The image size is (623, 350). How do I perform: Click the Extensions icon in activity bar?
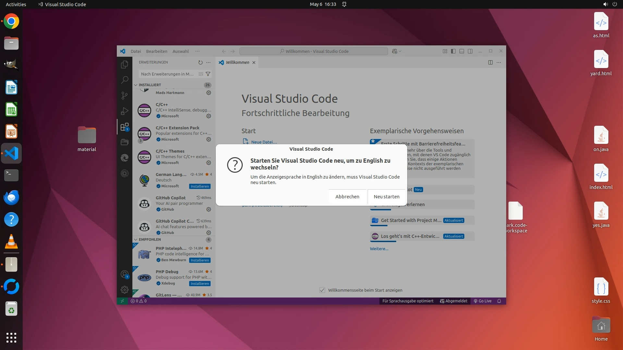(124, 127)
